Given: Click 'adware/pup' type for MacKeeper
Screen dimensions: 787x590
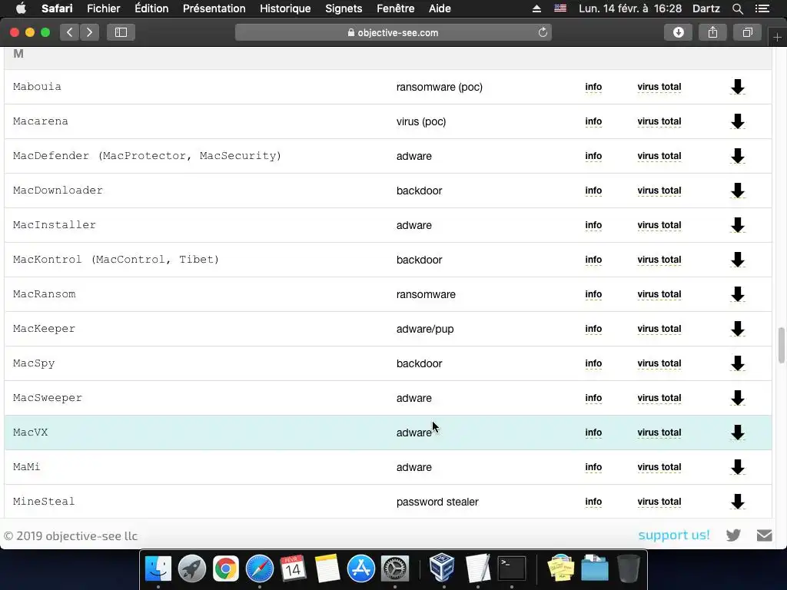Looking at the screenshot, I should point(424,329).
